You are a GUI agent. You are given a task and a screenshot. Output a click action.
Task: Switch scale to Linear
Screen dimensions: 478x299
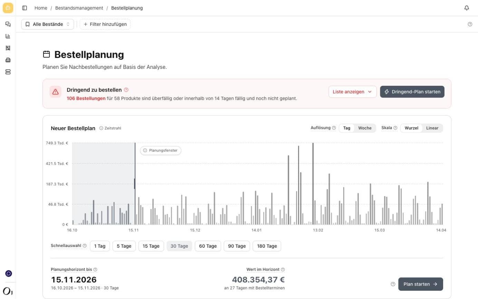(x=432, y=128)
